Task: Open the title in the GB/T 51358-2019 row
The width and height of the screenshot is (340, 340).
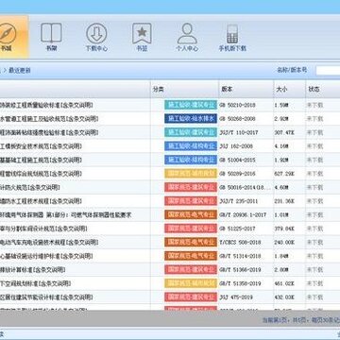Action: tap(36, 283)
